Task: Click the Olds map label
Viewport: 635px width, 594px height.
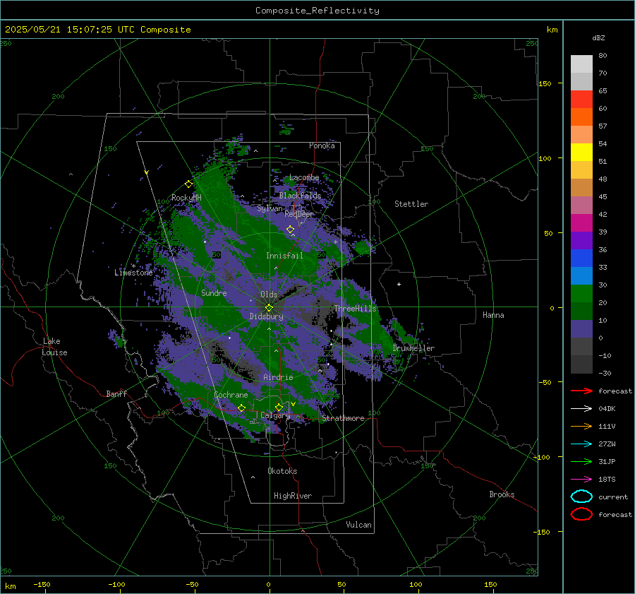Action: click(x=269, y=295)
